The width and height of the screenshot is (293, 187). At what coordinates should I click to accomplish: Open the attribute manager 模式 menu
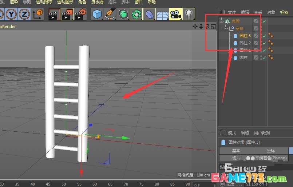(232, 133)
